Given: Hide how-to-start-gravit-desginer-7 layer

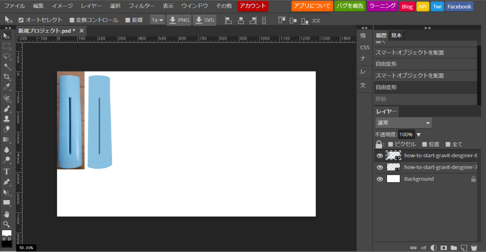Looking at the screenshot, I should click(x=380, y=167).
